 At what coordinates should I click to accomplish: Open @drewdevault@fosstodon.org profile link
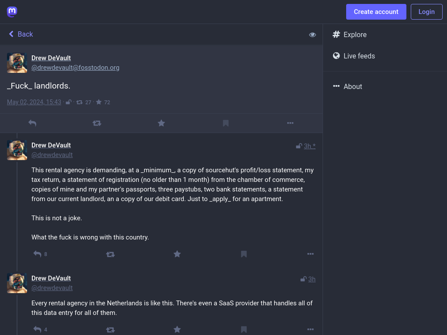75,68
